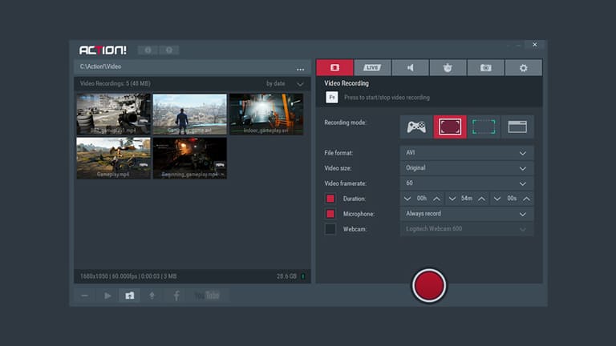616x346 pixels.
Task: Disable the Duration checkbox
Action: click(x=330, y=199)
